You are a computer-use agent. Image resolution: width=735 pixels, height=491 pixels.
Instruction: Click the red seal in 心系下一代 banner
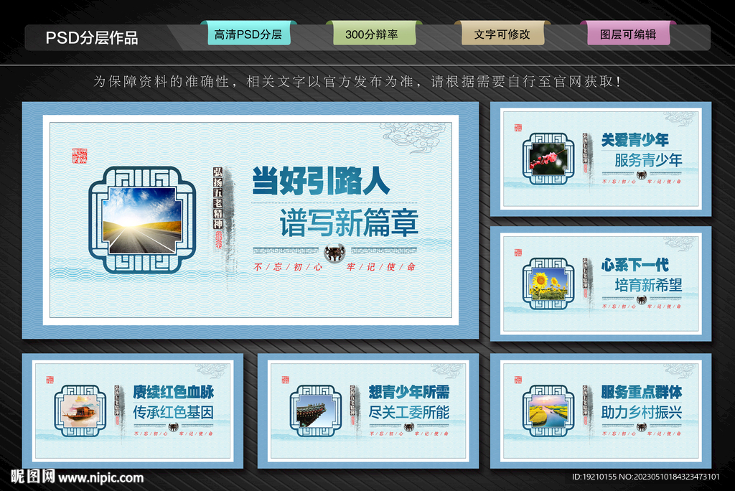click(x=518, y=253)
